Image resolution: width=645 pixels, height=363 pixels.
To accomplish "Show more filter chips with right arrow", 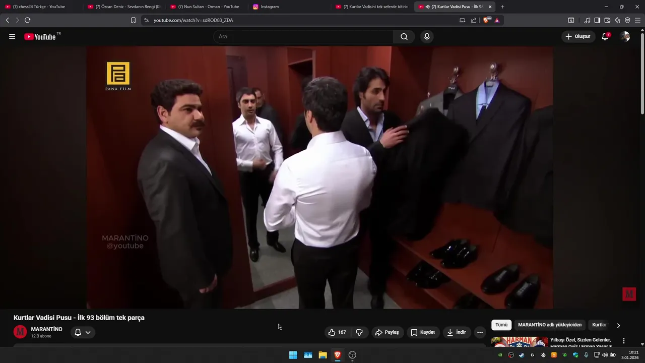I will pyautogui.click(x=618, y=325).
